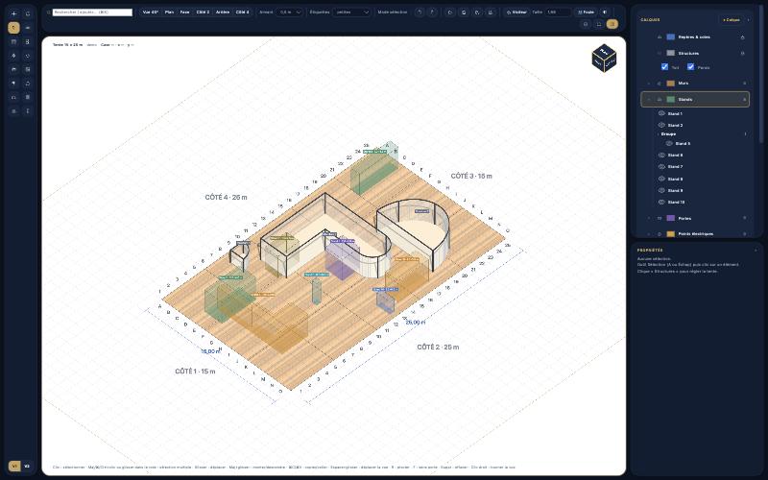Switch to Vue 45° view
This screenshot has height=480, width=768.
(x=151, y=12)
